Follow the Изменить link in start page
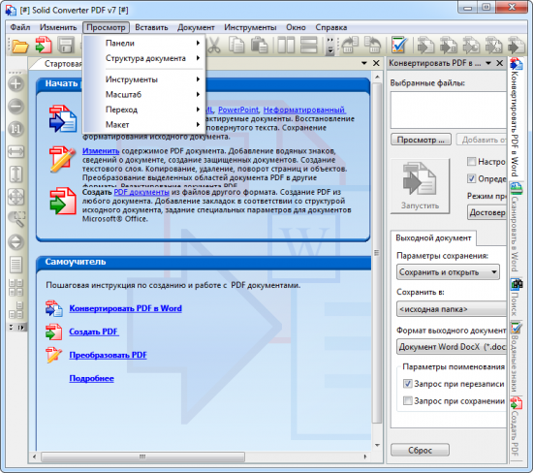The width and height of the screenshot is (533, 473). tap(101, 150)
